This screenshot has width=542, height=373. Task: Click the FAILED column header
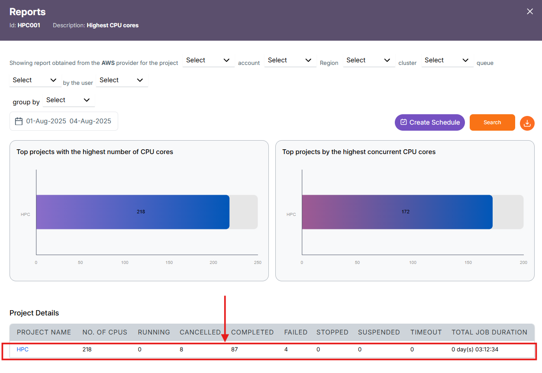click(x=296, y=332)
